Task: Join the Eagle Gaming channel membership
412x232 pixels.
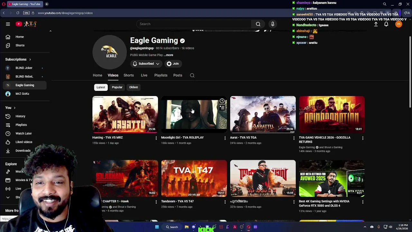Action: (173, 64)
